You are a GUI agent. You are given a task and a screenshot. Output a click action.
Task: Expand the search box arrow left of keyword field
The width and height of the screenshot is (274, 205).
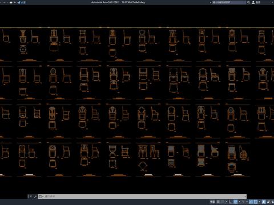(211, 2)
